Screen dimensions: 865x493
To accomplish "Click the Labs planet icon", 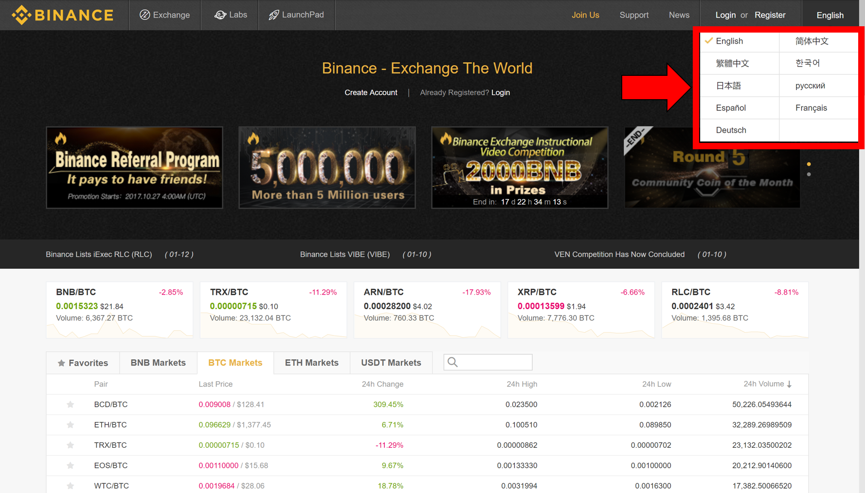I will coord(220,15).
